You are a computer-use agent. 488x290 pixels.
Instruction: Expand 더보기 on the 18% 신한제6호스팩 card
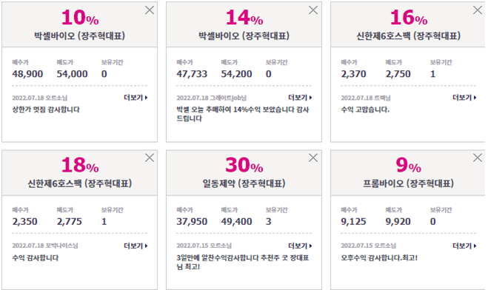[136, 246]
